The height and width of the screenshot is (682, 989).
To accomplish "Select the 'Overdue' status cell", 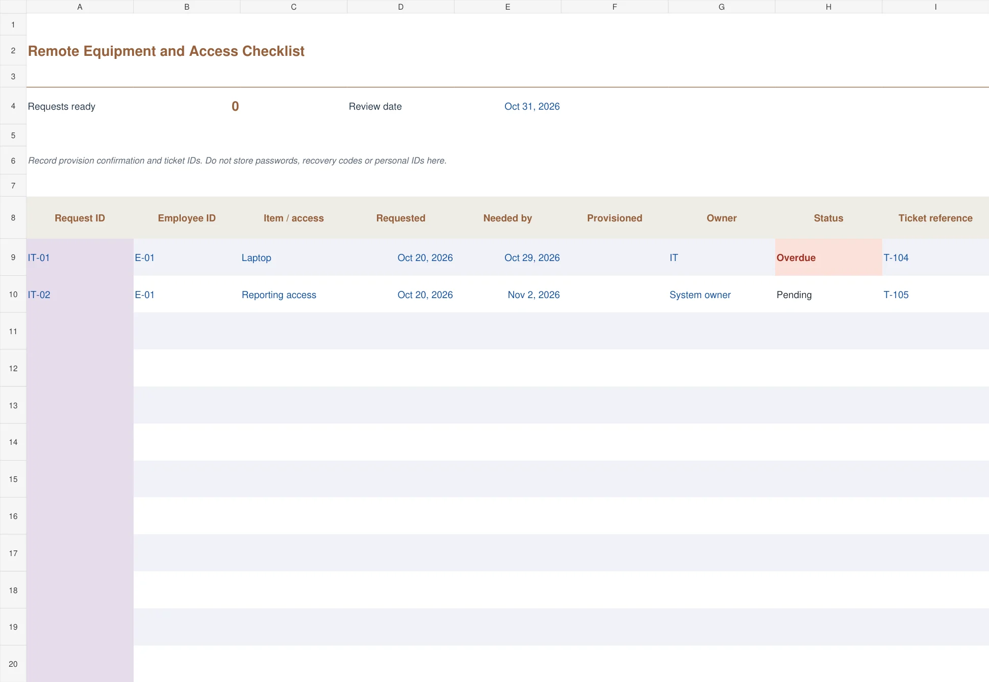I will [828, 257].
